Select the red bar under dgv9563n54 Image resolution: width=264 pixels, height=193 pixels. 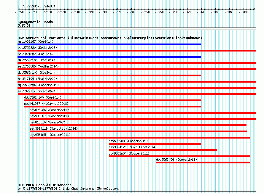(x=203, y=163)
